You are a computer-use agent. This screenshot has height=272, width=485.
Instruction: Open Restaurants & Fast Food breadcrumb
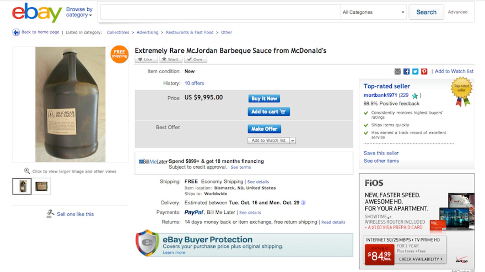pos(189,32)
